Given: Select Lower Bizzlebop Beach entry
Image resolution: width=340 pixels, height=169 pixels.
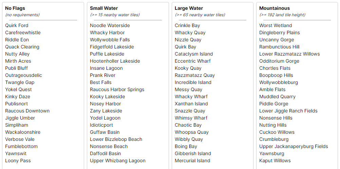Looking at the screenshot, I should [x=116, y=139].
